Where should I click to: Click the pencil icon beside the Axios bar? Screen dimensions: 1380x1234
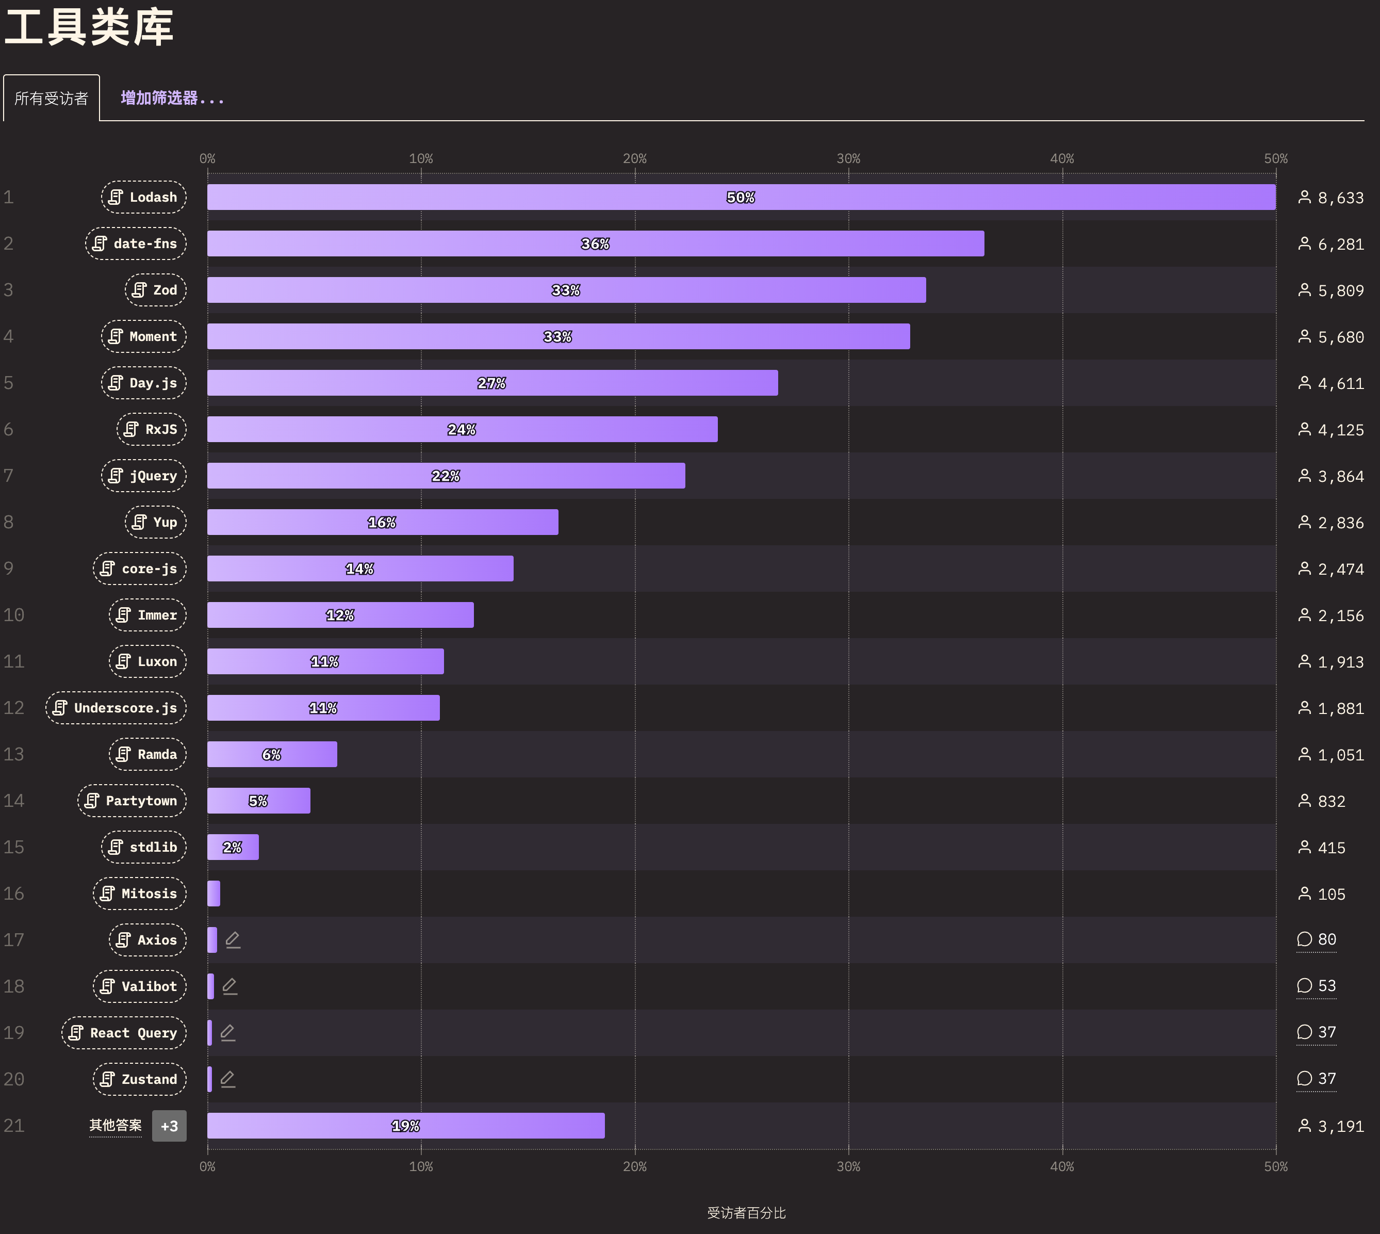pos(233,940)
